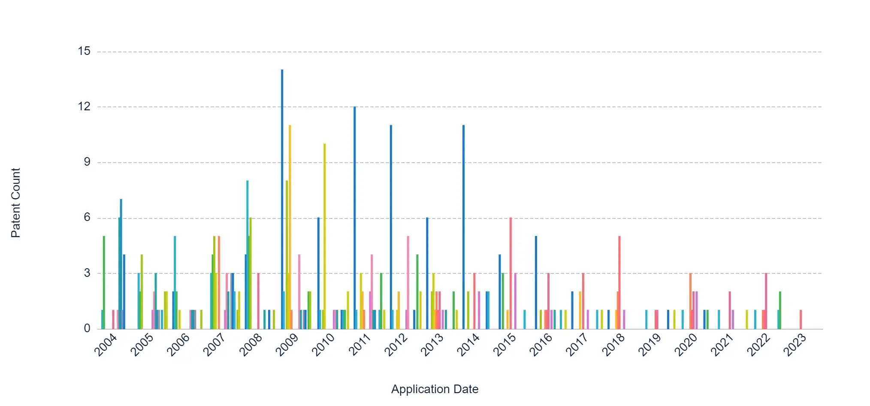Select the blue bar reaching 12 in 2011
The width and height of the screenshot is (870, 406).
click(x=355, y=218)
